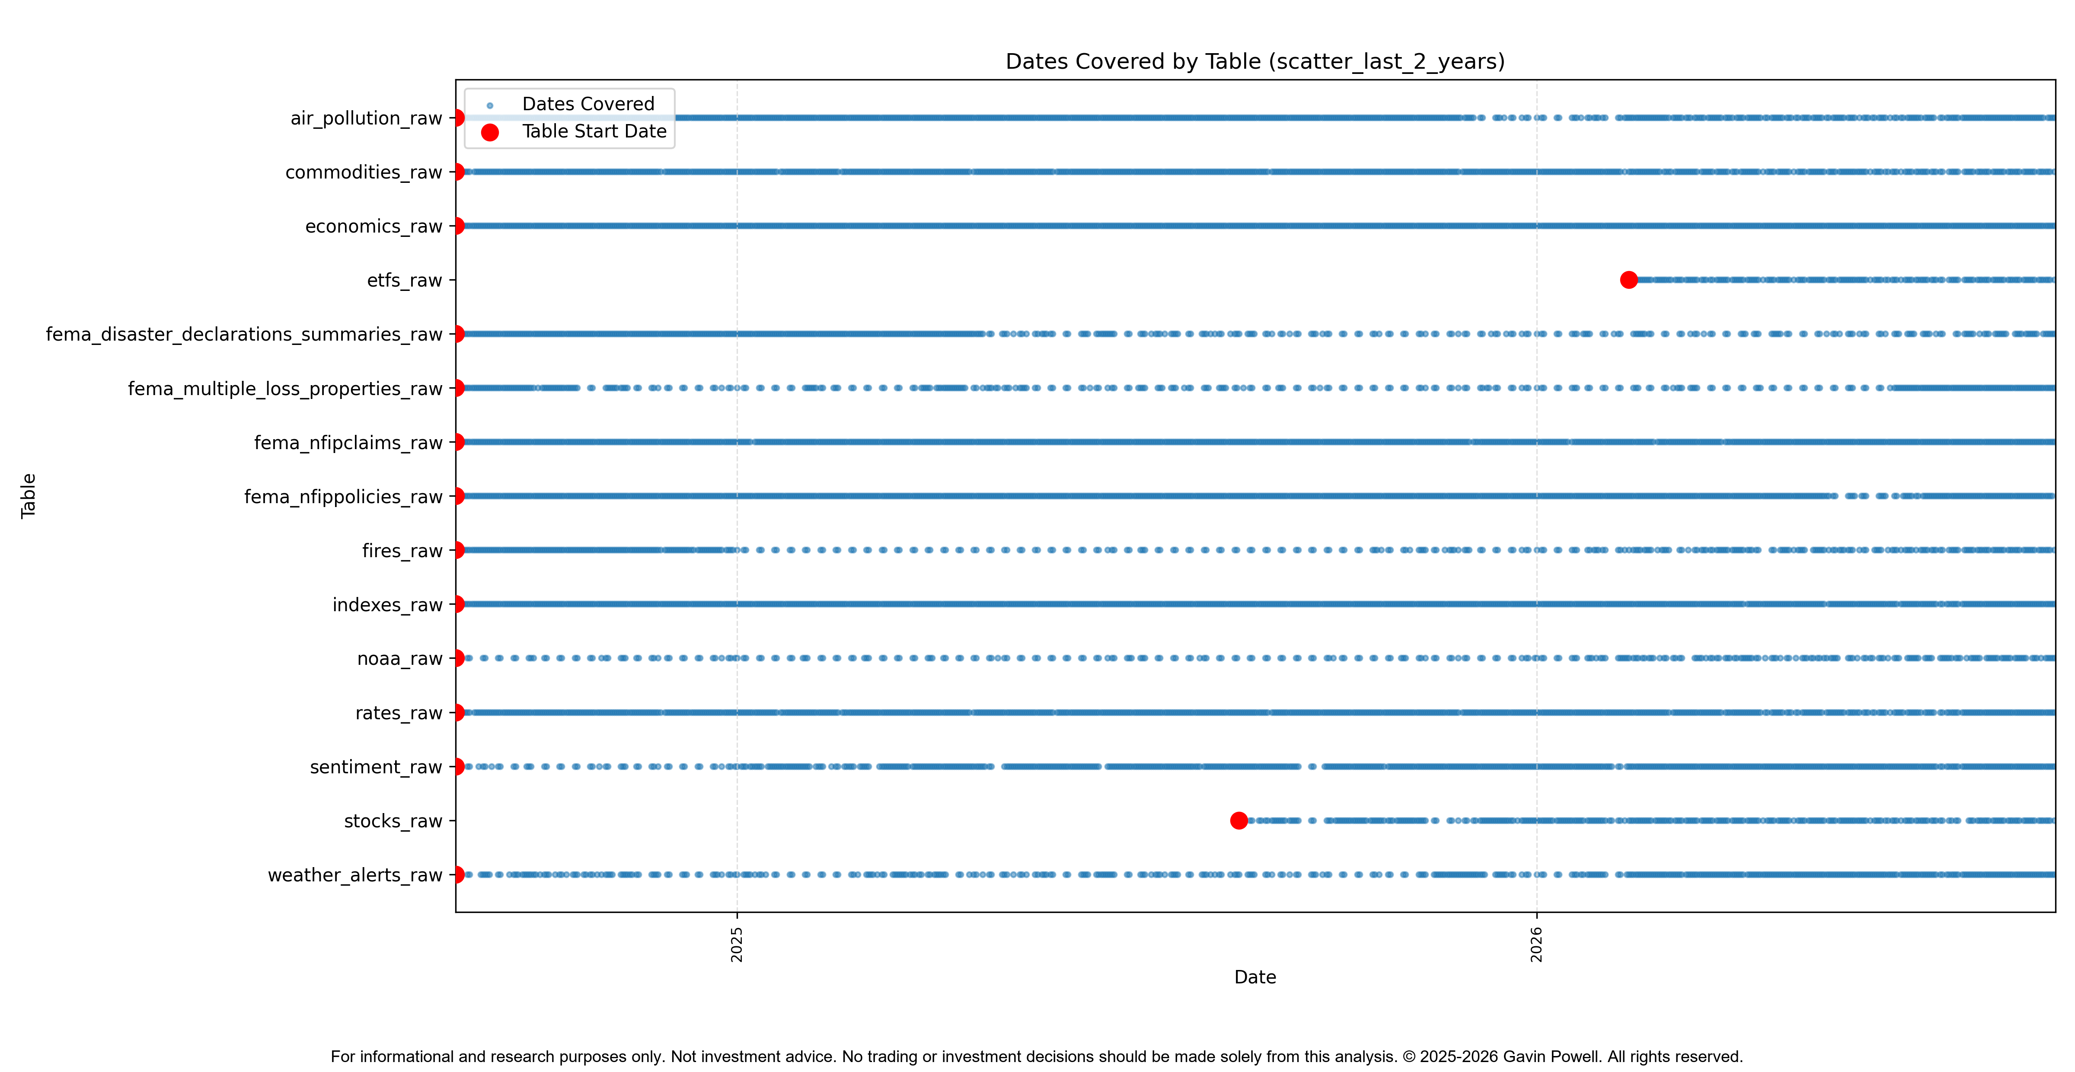Click the red Table Start Date legend marker
The image size is (2075, 1072).
tap(490, 132)
